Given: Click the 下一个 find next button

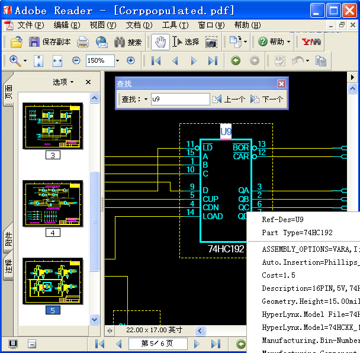Looking at the screenshot, I should 267,100.
